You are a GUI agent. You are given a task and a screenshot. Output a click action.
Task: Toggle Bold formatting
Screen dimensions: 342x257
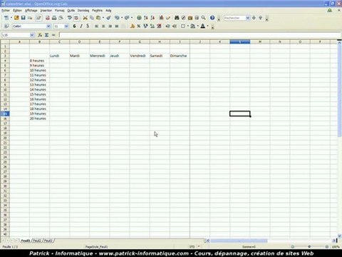coord(74,26)
